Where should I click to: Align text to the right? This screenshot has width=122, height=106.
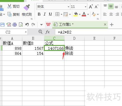click(117, 14)
